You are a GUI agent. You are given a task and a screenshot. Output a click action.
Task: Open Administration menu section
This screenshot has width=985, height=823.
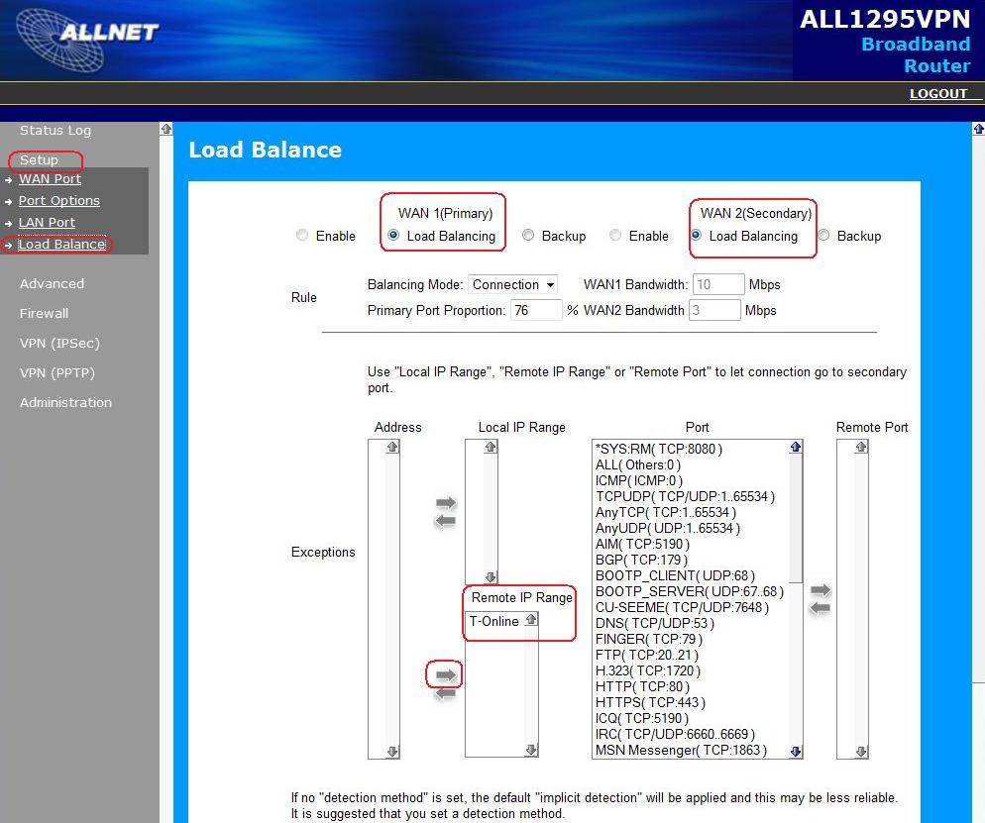66,402
